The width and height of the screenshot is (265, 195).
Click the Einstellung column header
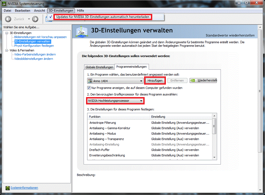click(x=181, y=117)
